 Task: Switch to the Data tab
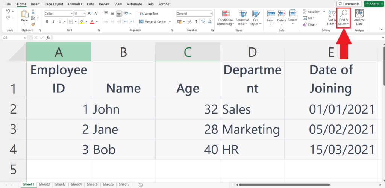[90, 4]
